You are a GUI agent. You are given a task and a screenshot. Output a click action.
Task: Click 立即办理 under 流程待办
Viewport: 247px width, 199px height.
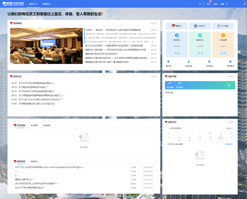[x=177, y=53]
